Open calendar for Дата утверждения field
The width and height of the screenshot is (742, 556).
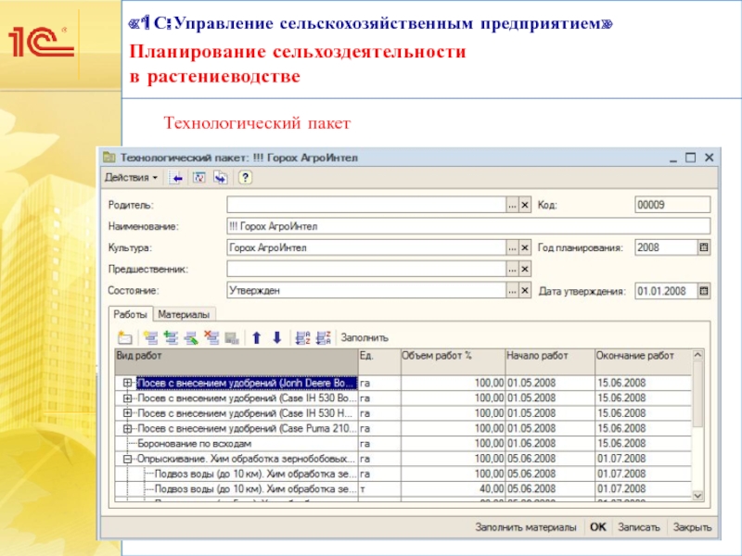point(703,291)
